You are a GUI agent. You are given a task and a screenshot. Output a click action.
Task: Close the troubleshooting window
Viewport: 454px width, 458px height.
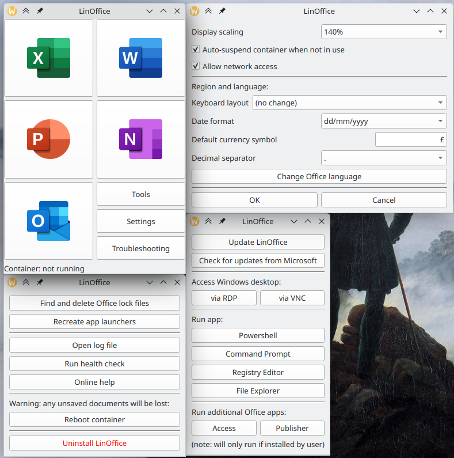(177, 282)
